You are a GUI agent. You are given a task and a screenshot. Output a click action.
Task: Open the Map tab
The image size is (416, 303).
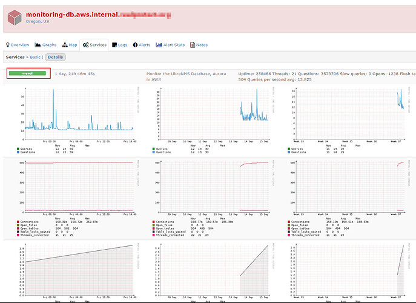coord(70,45)
